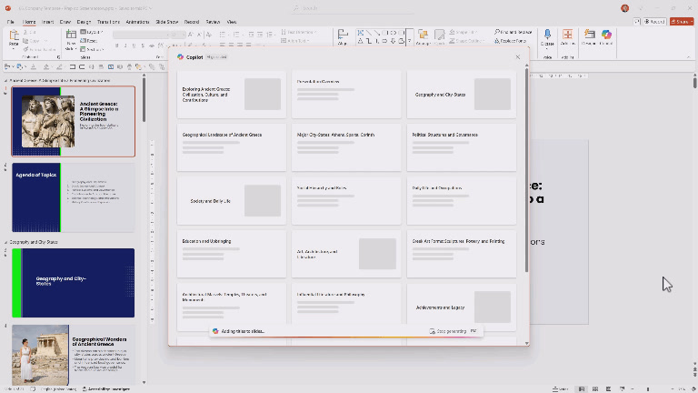Click the New Slide icon
Screen dimensions: 698x393
click(71, 35)
